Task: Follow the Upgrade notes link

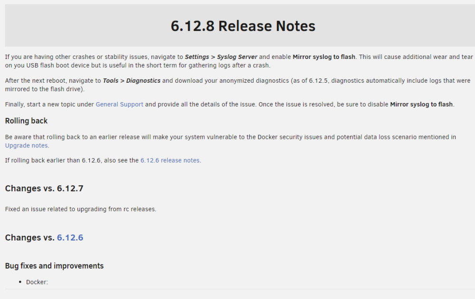Action: coord(26,145)
